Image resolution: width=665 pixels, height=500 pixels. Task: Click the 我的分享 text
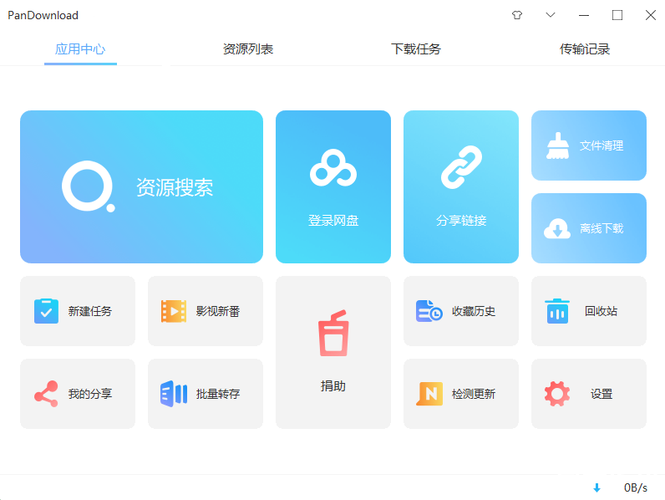[x=90, y=395]
